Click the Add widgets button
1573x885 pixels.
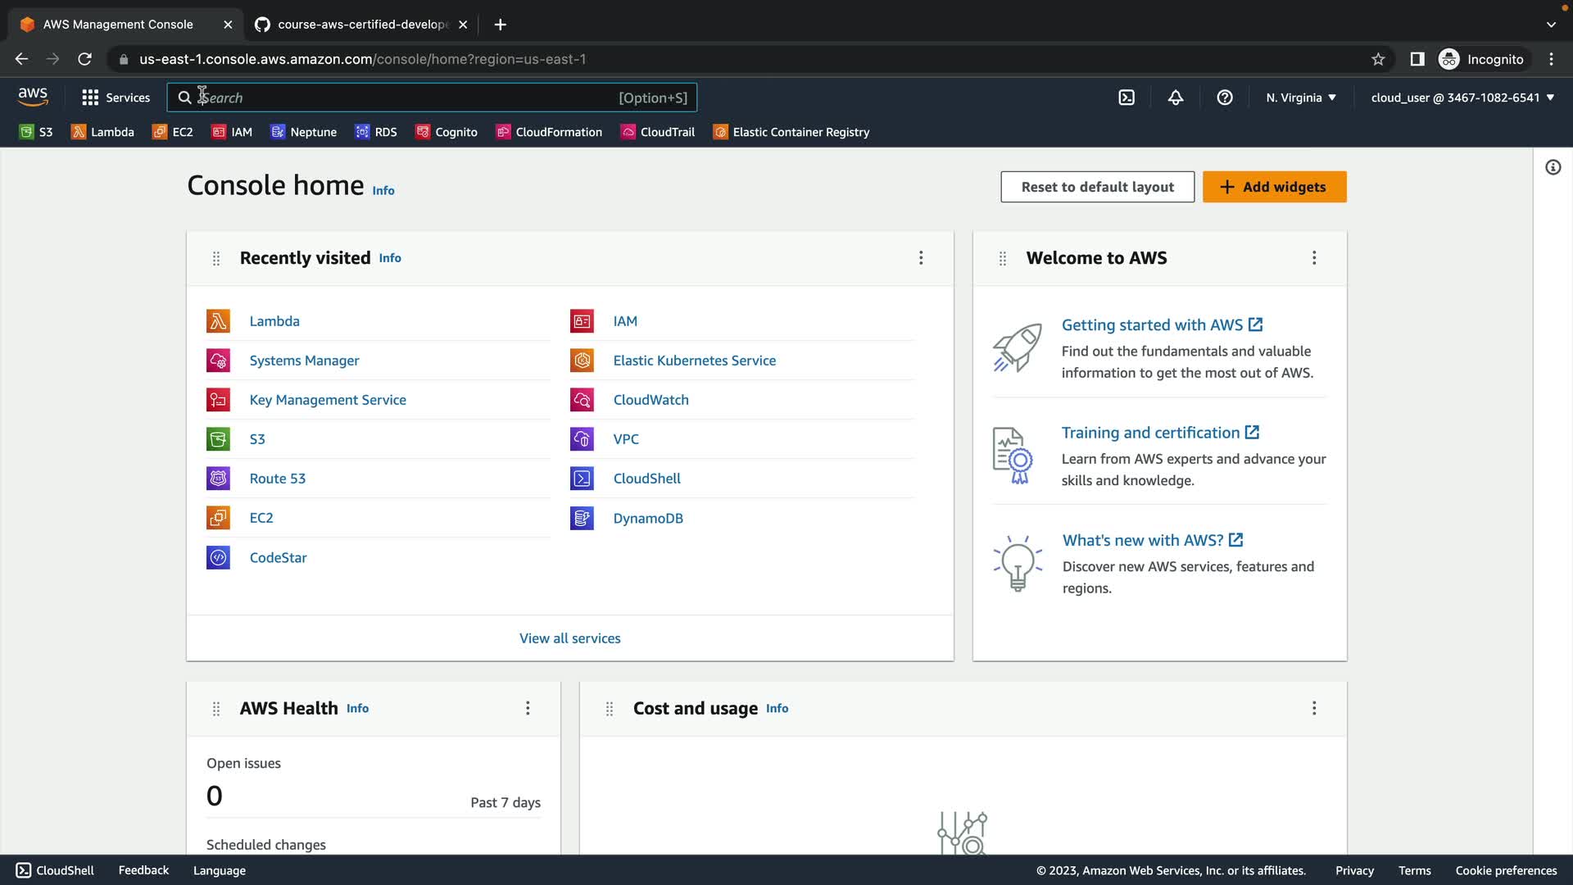1274,187
